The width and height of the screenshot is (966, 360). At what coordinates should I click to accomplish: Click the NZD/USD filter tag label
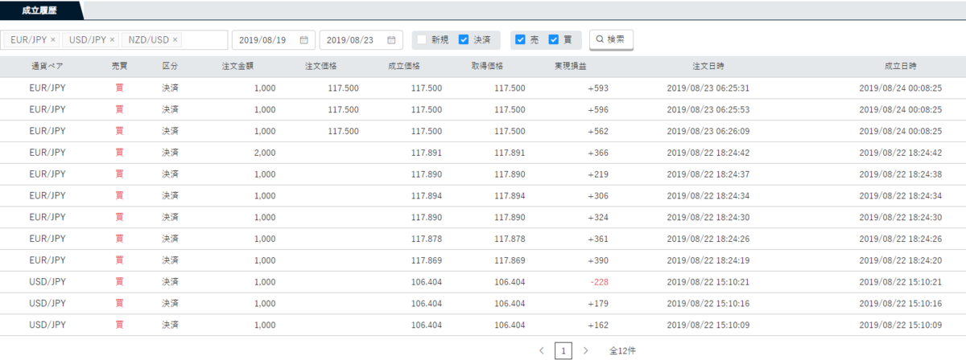(x=149, y=39)
